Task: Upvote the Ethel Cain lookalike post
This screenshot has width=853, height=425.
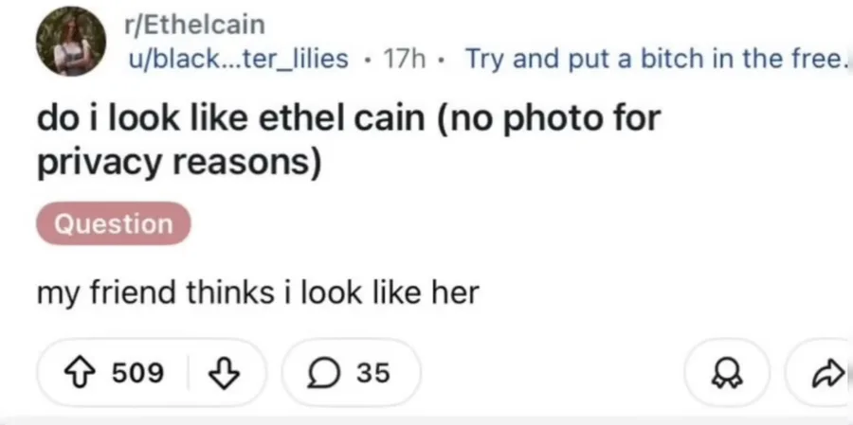Action: click(80, 374)
